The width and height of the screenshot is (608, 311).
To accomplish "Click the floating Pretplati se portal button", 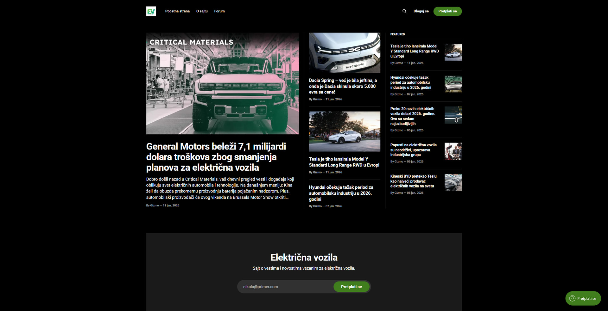I will click(x=583, y=298).
